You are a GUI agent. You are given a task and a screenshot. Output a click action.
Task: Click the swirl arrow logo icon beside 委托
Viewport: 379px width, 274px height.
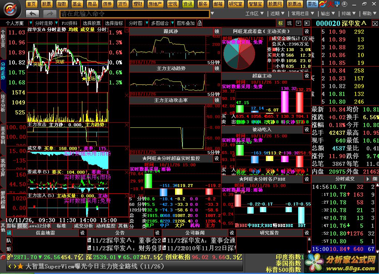pos(323,4)
